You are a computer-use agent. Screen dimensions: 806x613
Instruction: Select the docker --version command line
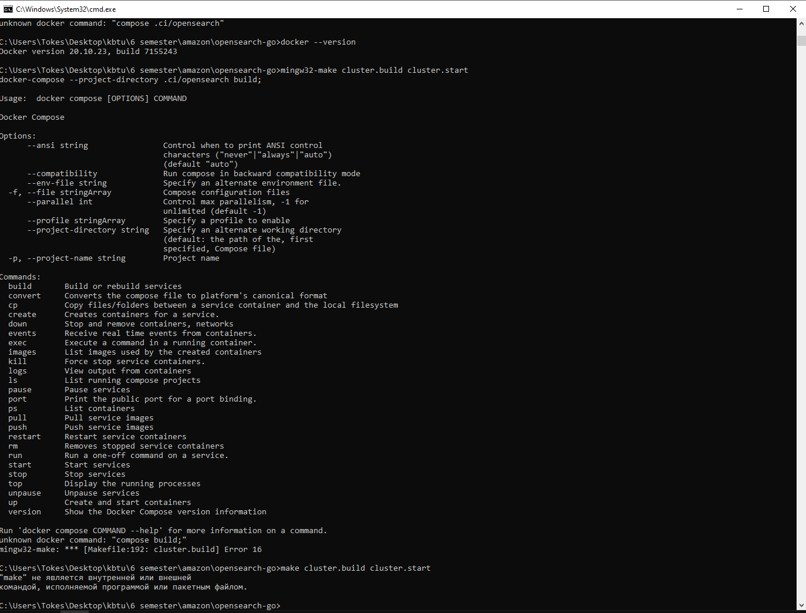(317, 42)
